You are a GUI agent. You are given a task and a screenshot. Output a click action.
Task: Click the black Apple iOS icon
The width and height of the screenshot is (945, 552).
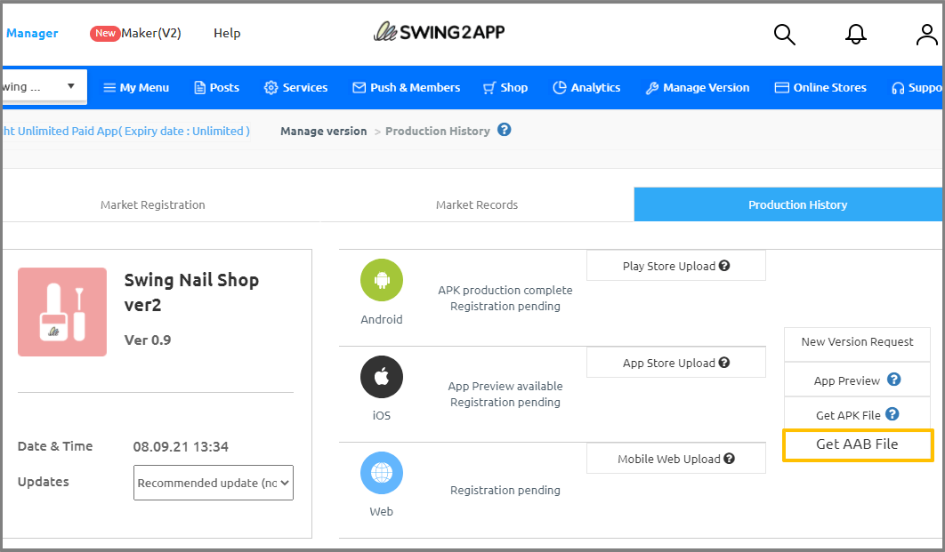click(382, 377)
